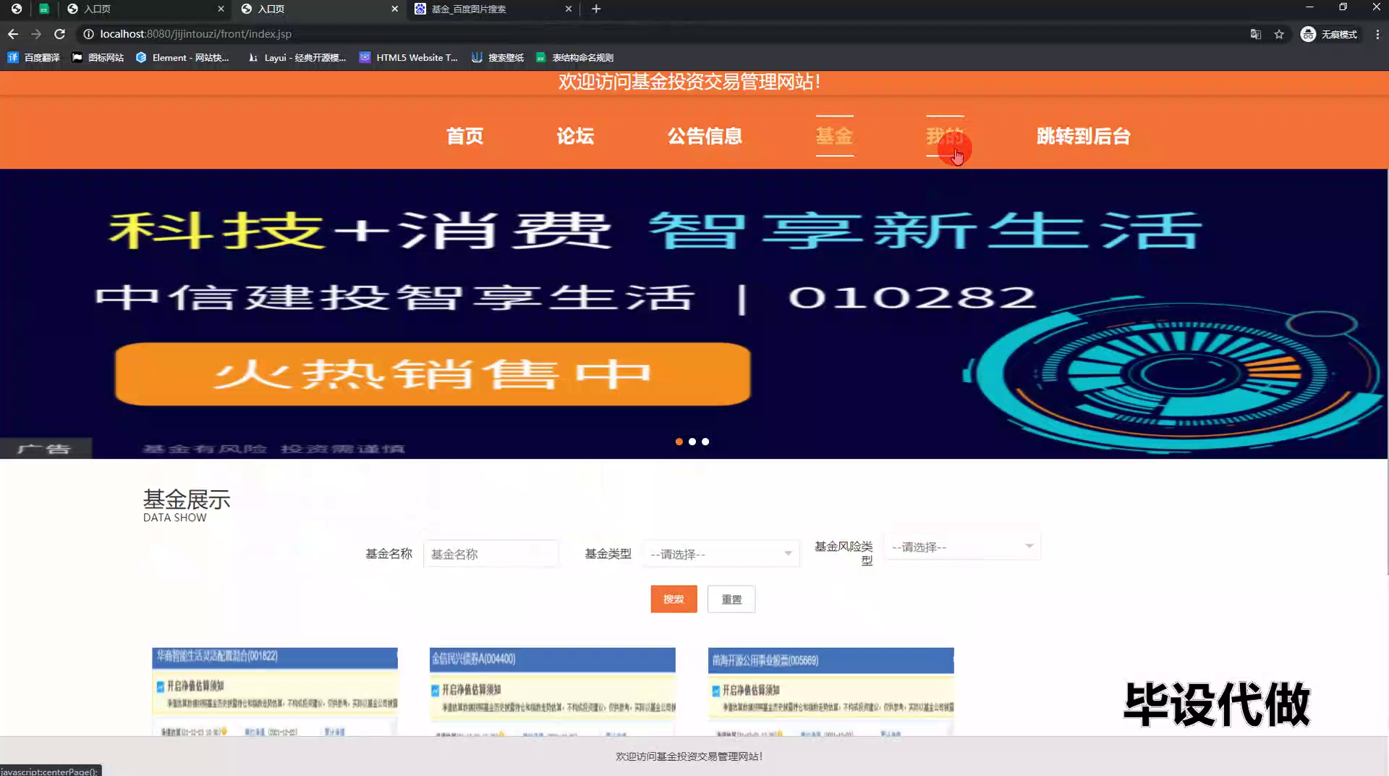Select the first orange carousel dot
Viewport: 1389px width, 776px height.
tap(679, 442)
